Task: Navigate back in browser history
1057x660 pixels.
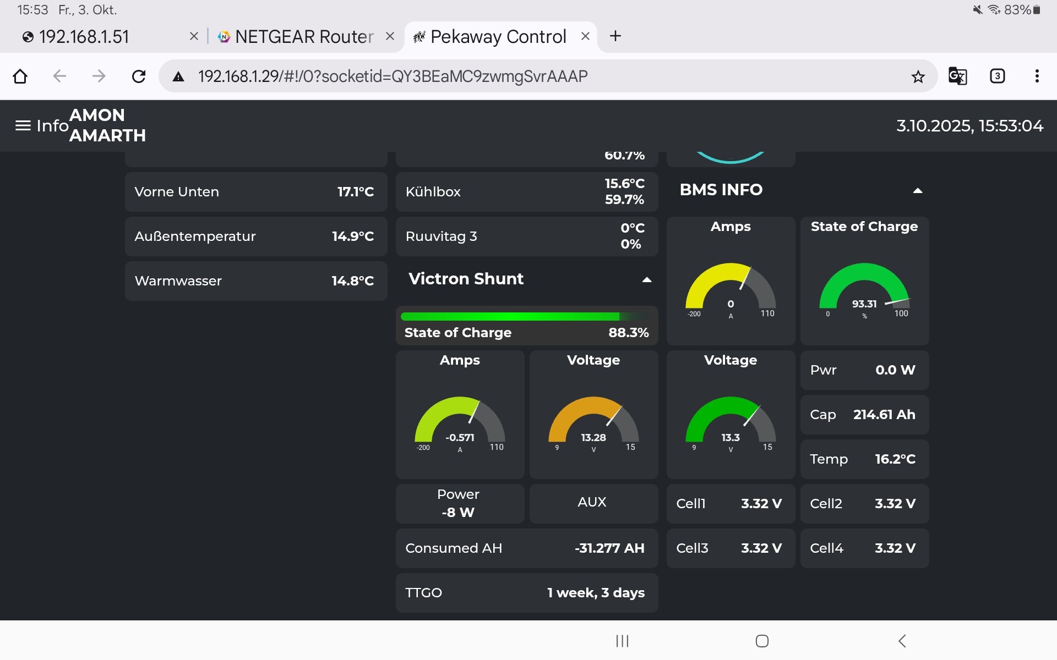Action: point(59,76)
